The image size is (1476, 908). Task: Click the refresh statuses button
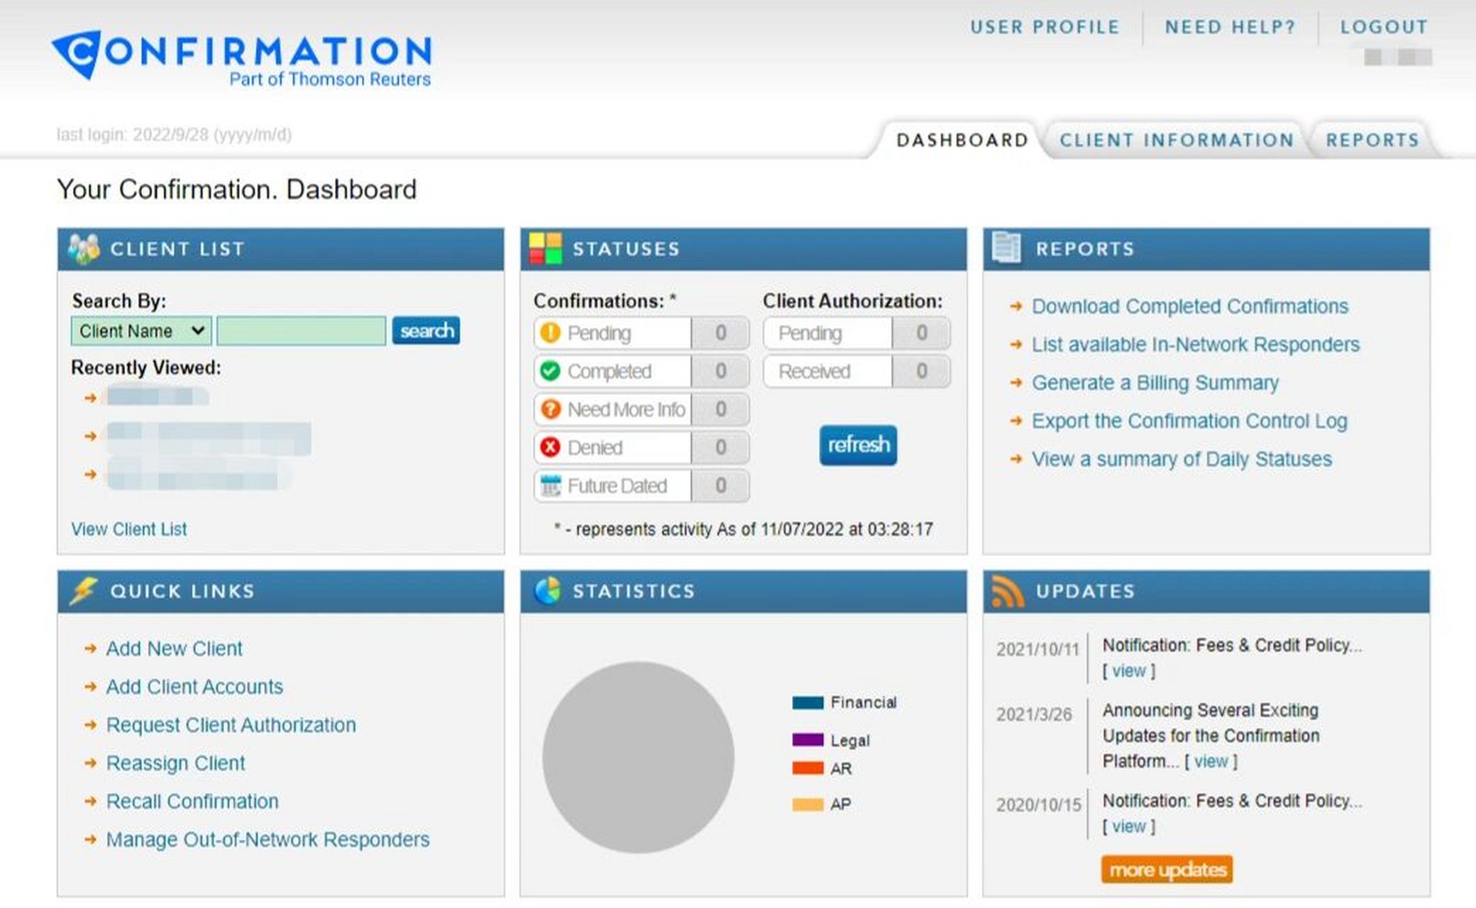pyautogui.click(x=858, y=445)
